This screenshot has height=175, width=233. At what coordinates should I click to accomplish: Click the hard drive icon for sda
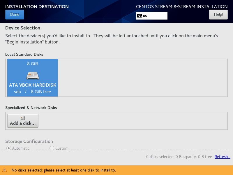pyautogui.click(x=33, y=76)
